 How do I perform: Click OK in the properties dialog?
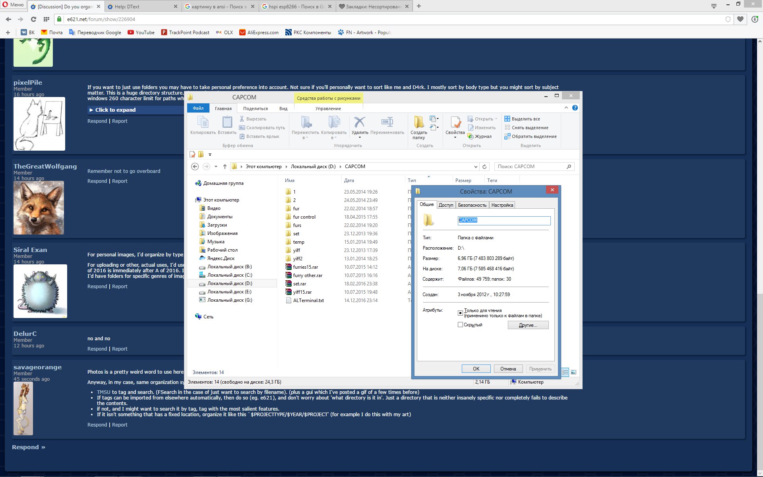[x=476, y=369]
